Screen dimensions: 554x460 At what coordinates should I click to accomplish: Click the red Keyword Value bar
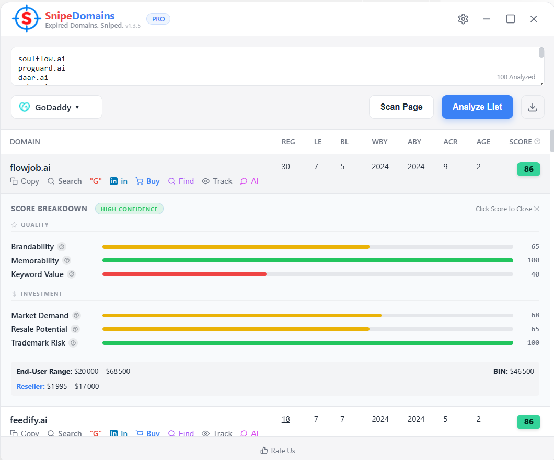click(x=184, y=274)
